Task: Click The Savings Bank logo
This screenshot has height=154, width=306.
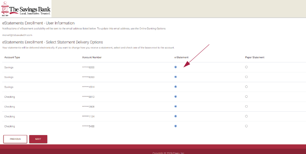Action: pos(26,9)
